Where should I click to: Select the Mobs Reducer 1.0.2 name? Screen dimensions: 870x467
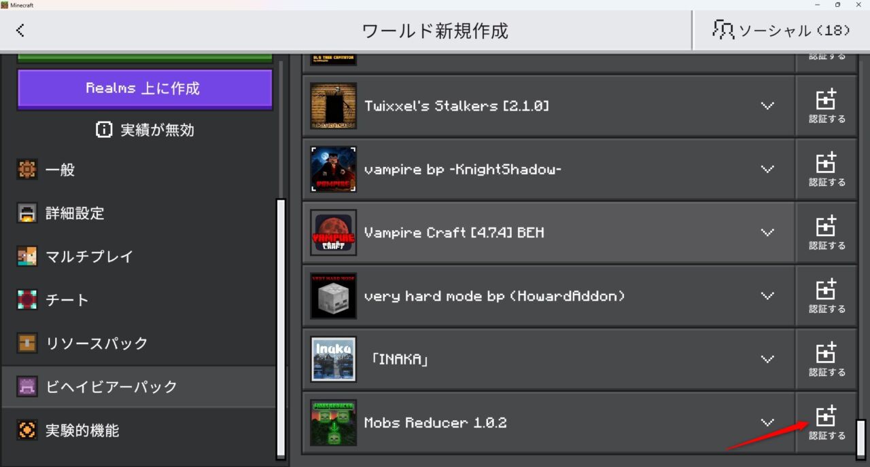[x=436, y=422]
